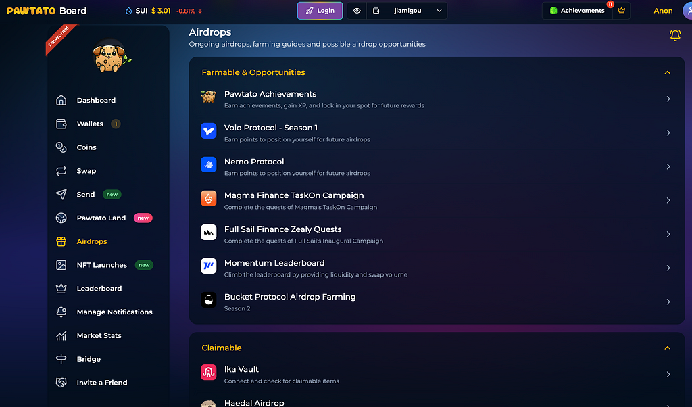Screen dimensions: 692x407
Task: Expand the Nemo Protocol row chevron
Action: (668, 166)
